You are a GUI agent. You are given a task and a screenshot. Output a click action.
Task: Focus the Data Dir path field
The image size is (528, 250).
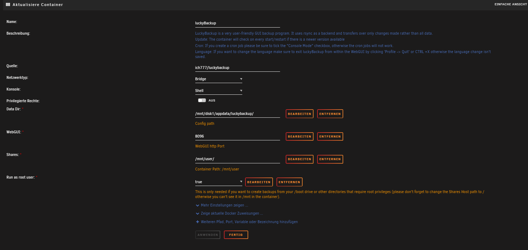[238, 114]
